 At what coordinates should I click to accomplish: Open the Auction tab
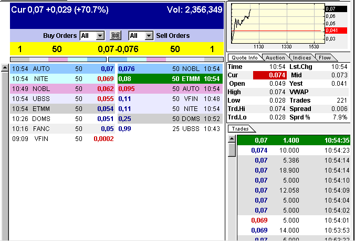coord(275,57)
